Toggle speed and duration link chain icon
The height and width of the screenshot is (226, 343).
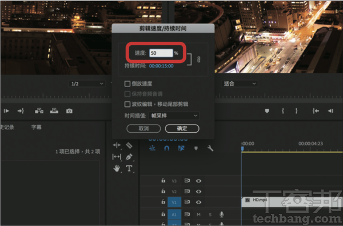(x=198, y=60)
